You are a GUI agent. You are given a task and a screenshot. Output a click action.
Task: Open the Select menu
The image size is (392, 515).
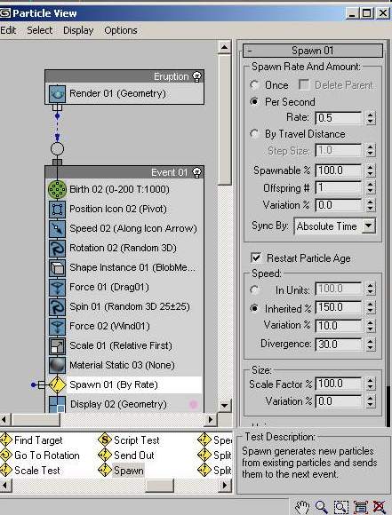[x=39, y=30]
